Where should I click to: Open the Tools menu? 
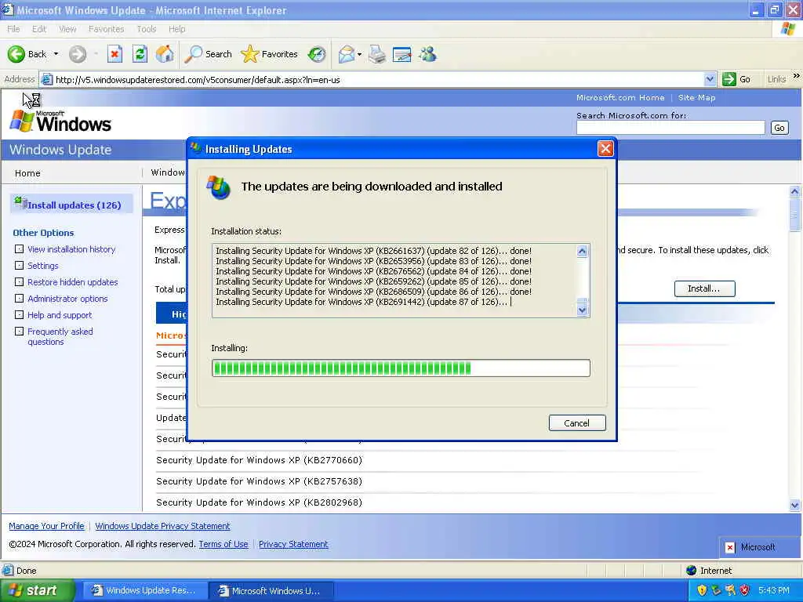(146, 29)
